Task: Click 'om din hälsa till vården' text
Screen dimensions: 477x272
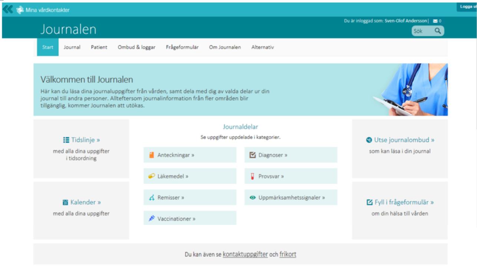Action: (400, 214)
